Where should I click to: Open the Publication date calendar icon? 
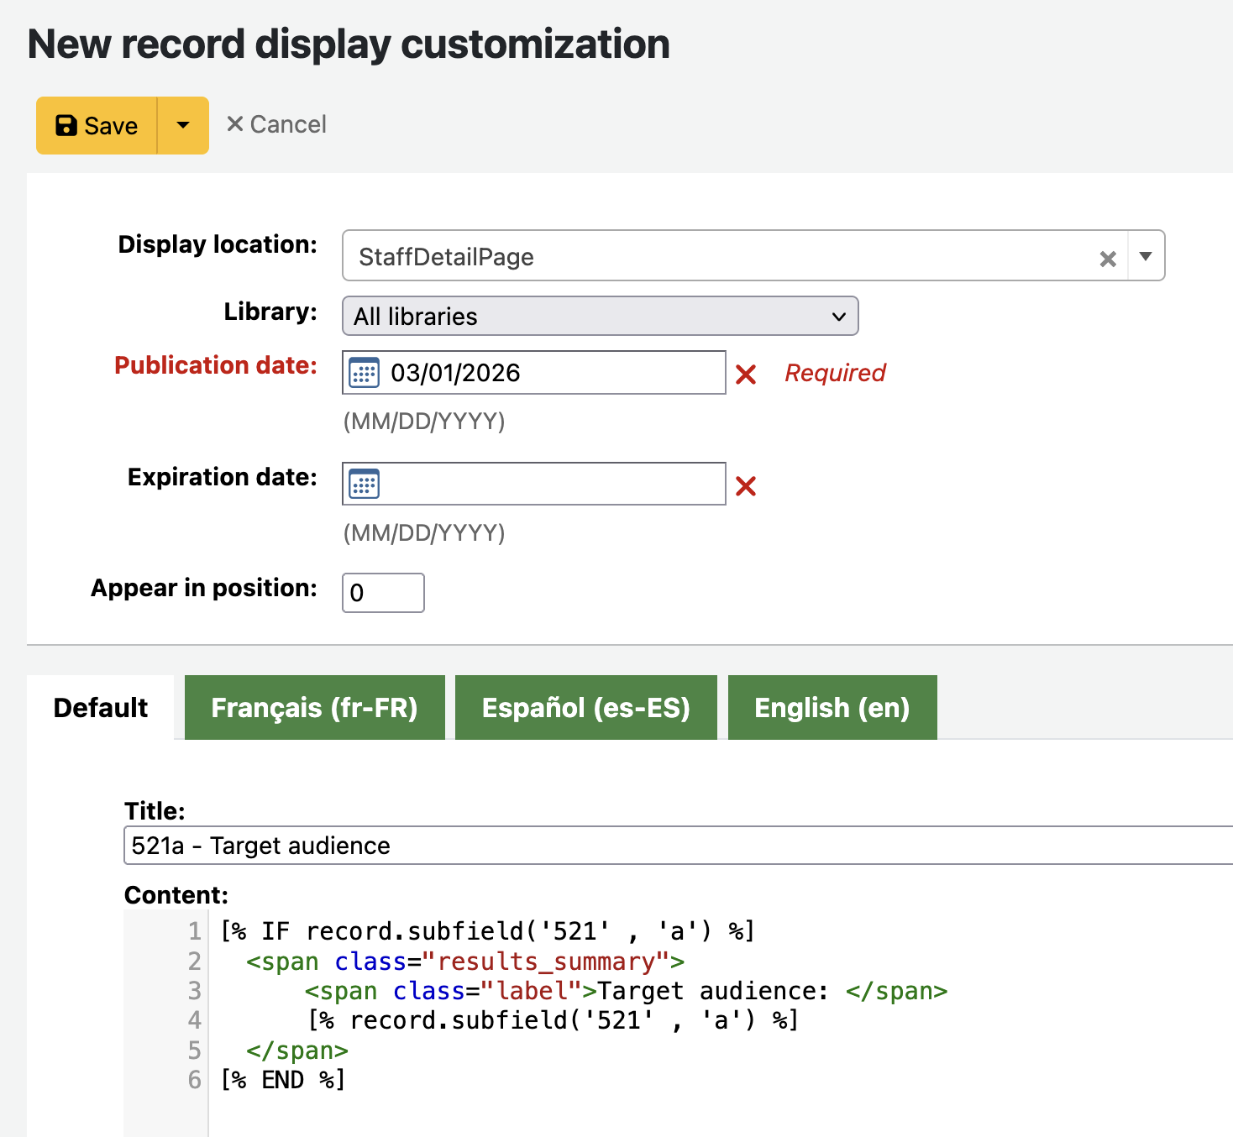364,373
